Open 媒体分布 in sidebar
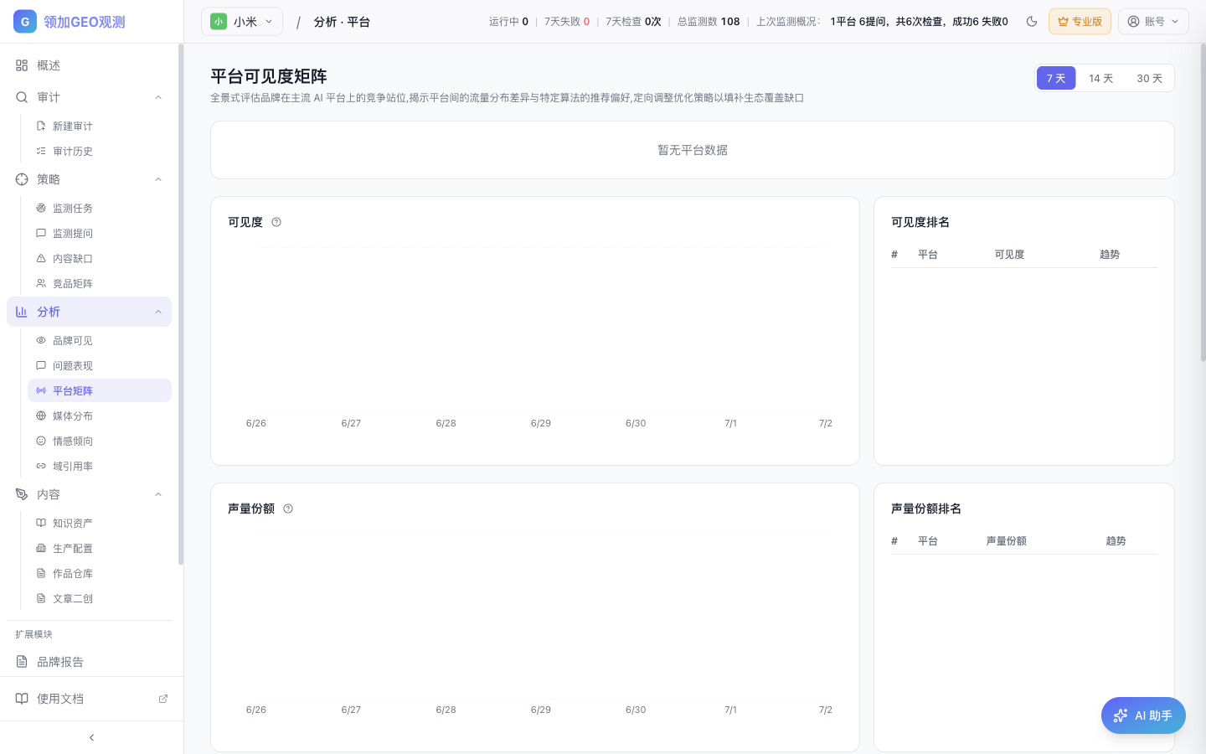The image size is (1206, 754). click(100, 416)
